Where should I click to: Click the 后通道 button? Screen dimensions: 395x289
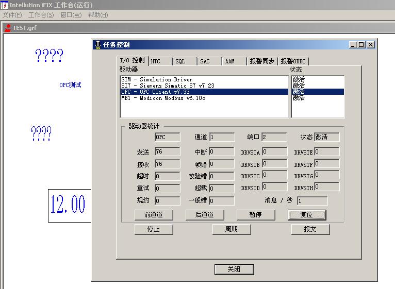pyautogui.click(x=205, y=215)
